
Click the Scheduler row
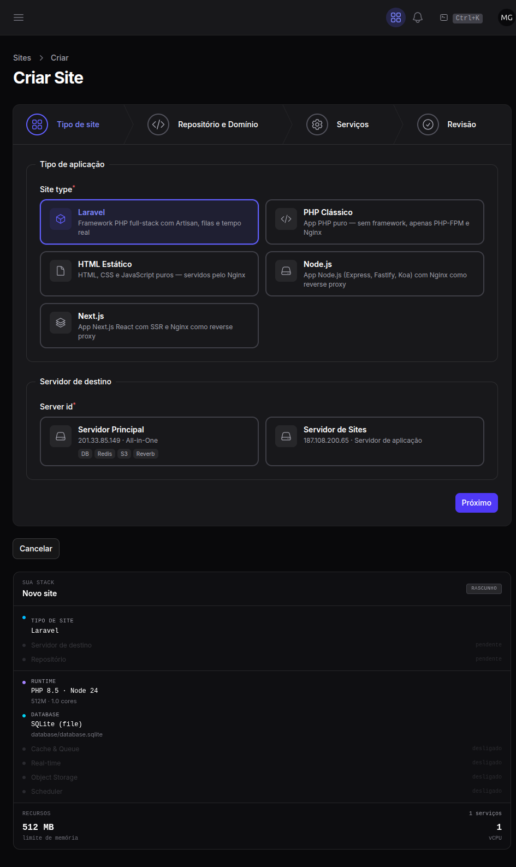click(262, 792)
